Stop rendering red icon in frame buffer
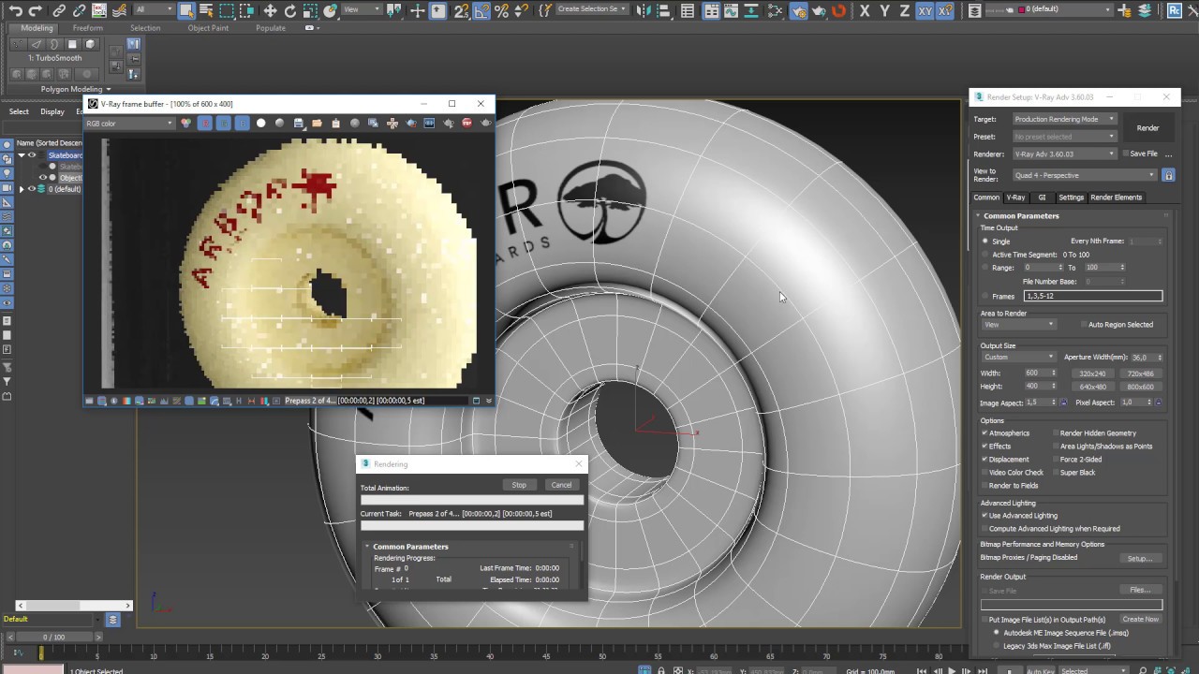The height and width of the screenshot is (674, 1199). (466, 123)
